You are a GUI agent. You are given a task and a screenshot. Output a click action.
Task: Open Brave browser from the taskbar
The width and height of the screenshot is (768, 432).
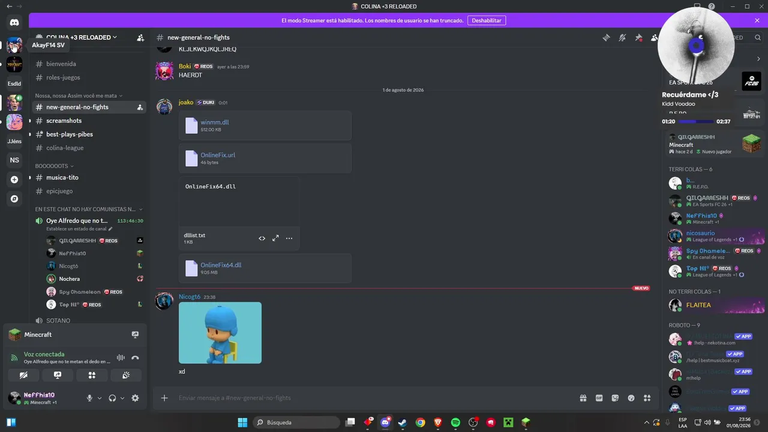click(x=438, y=422)
